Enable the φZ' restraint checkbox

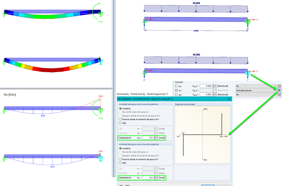coord(176,94)
